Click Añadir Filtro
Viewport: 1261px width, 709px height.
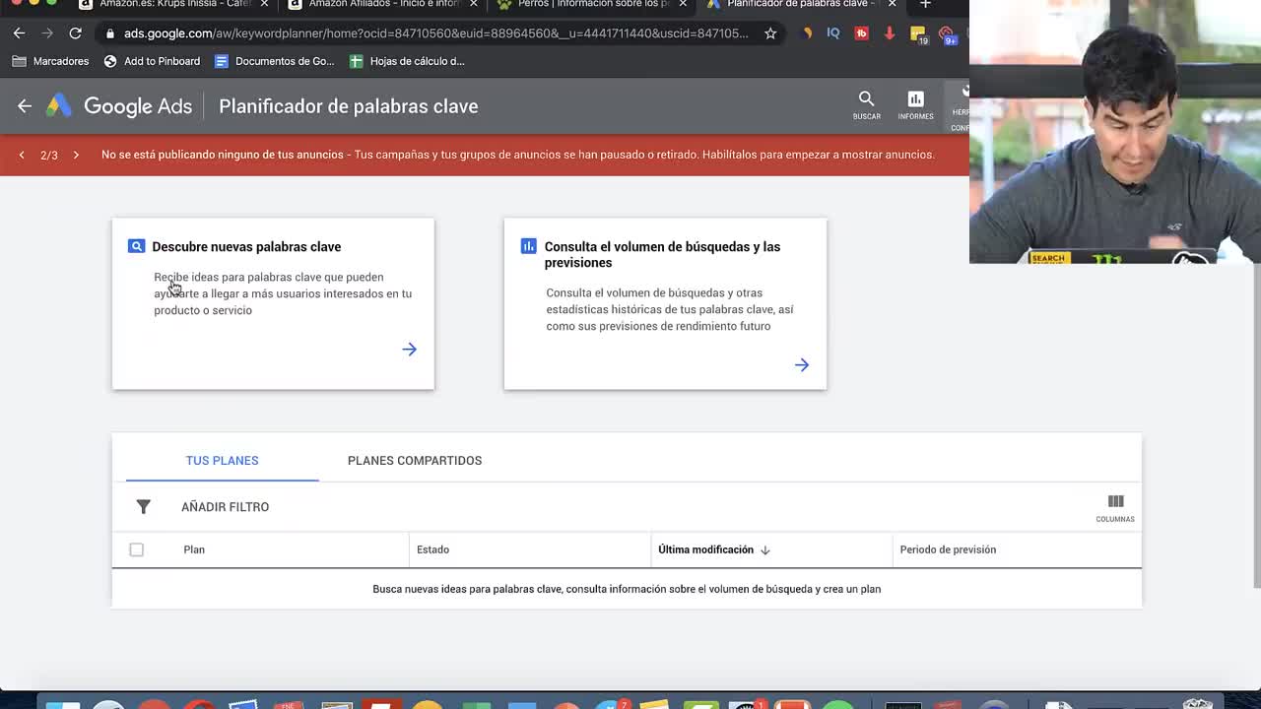225,506
